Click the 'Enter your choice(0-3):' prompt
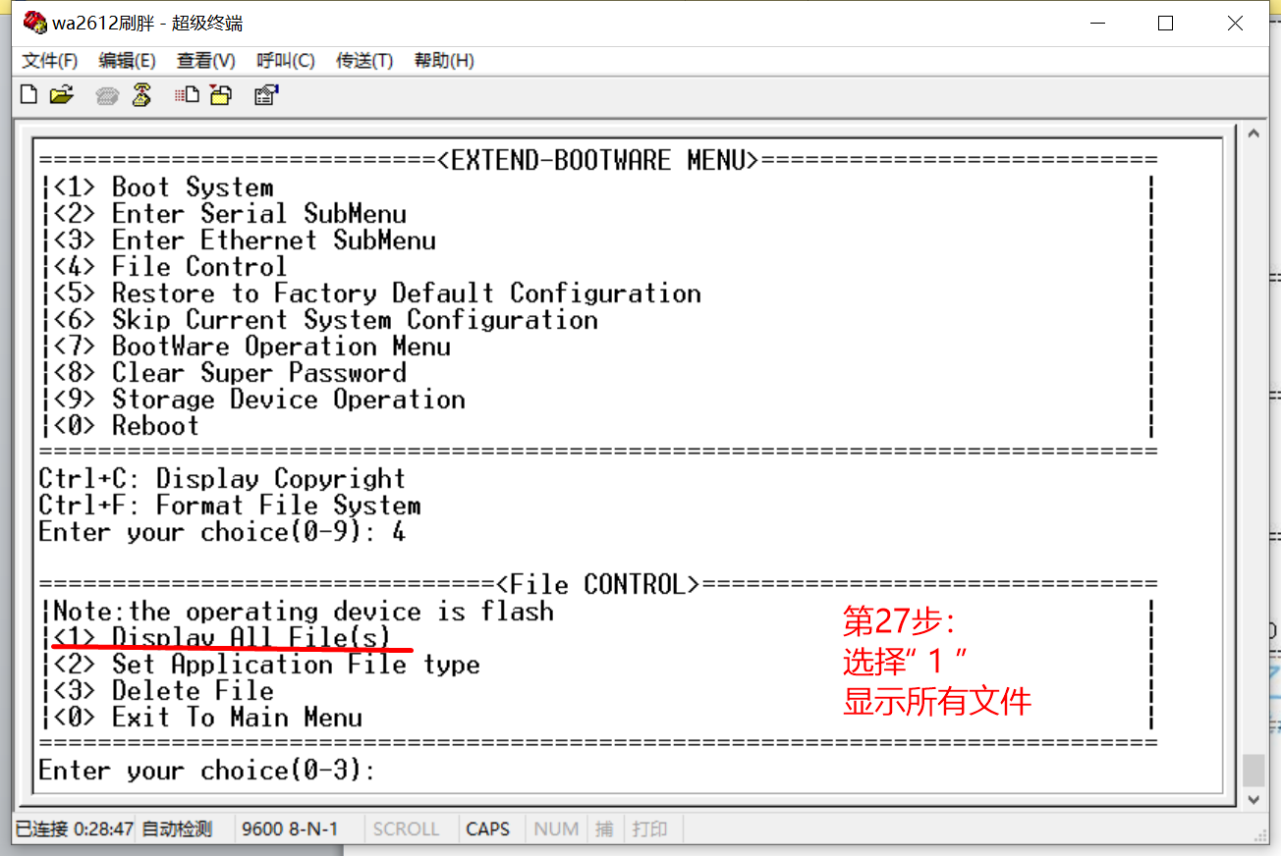 [x=207, y=771]
